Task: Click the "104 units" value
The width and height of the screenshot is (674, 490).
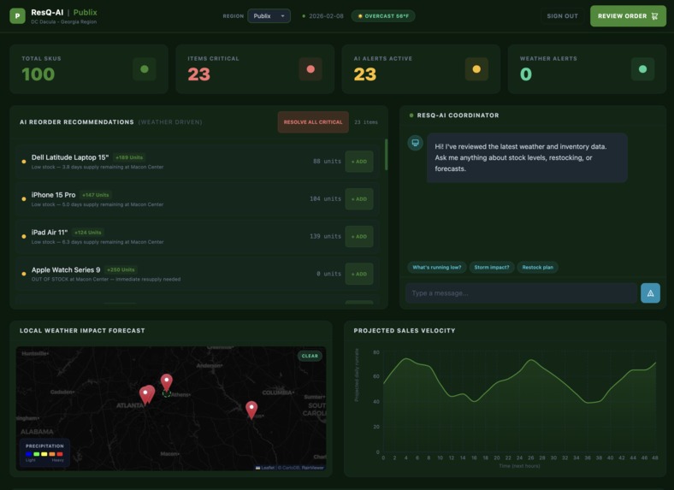Action: (x=325, y=199)
